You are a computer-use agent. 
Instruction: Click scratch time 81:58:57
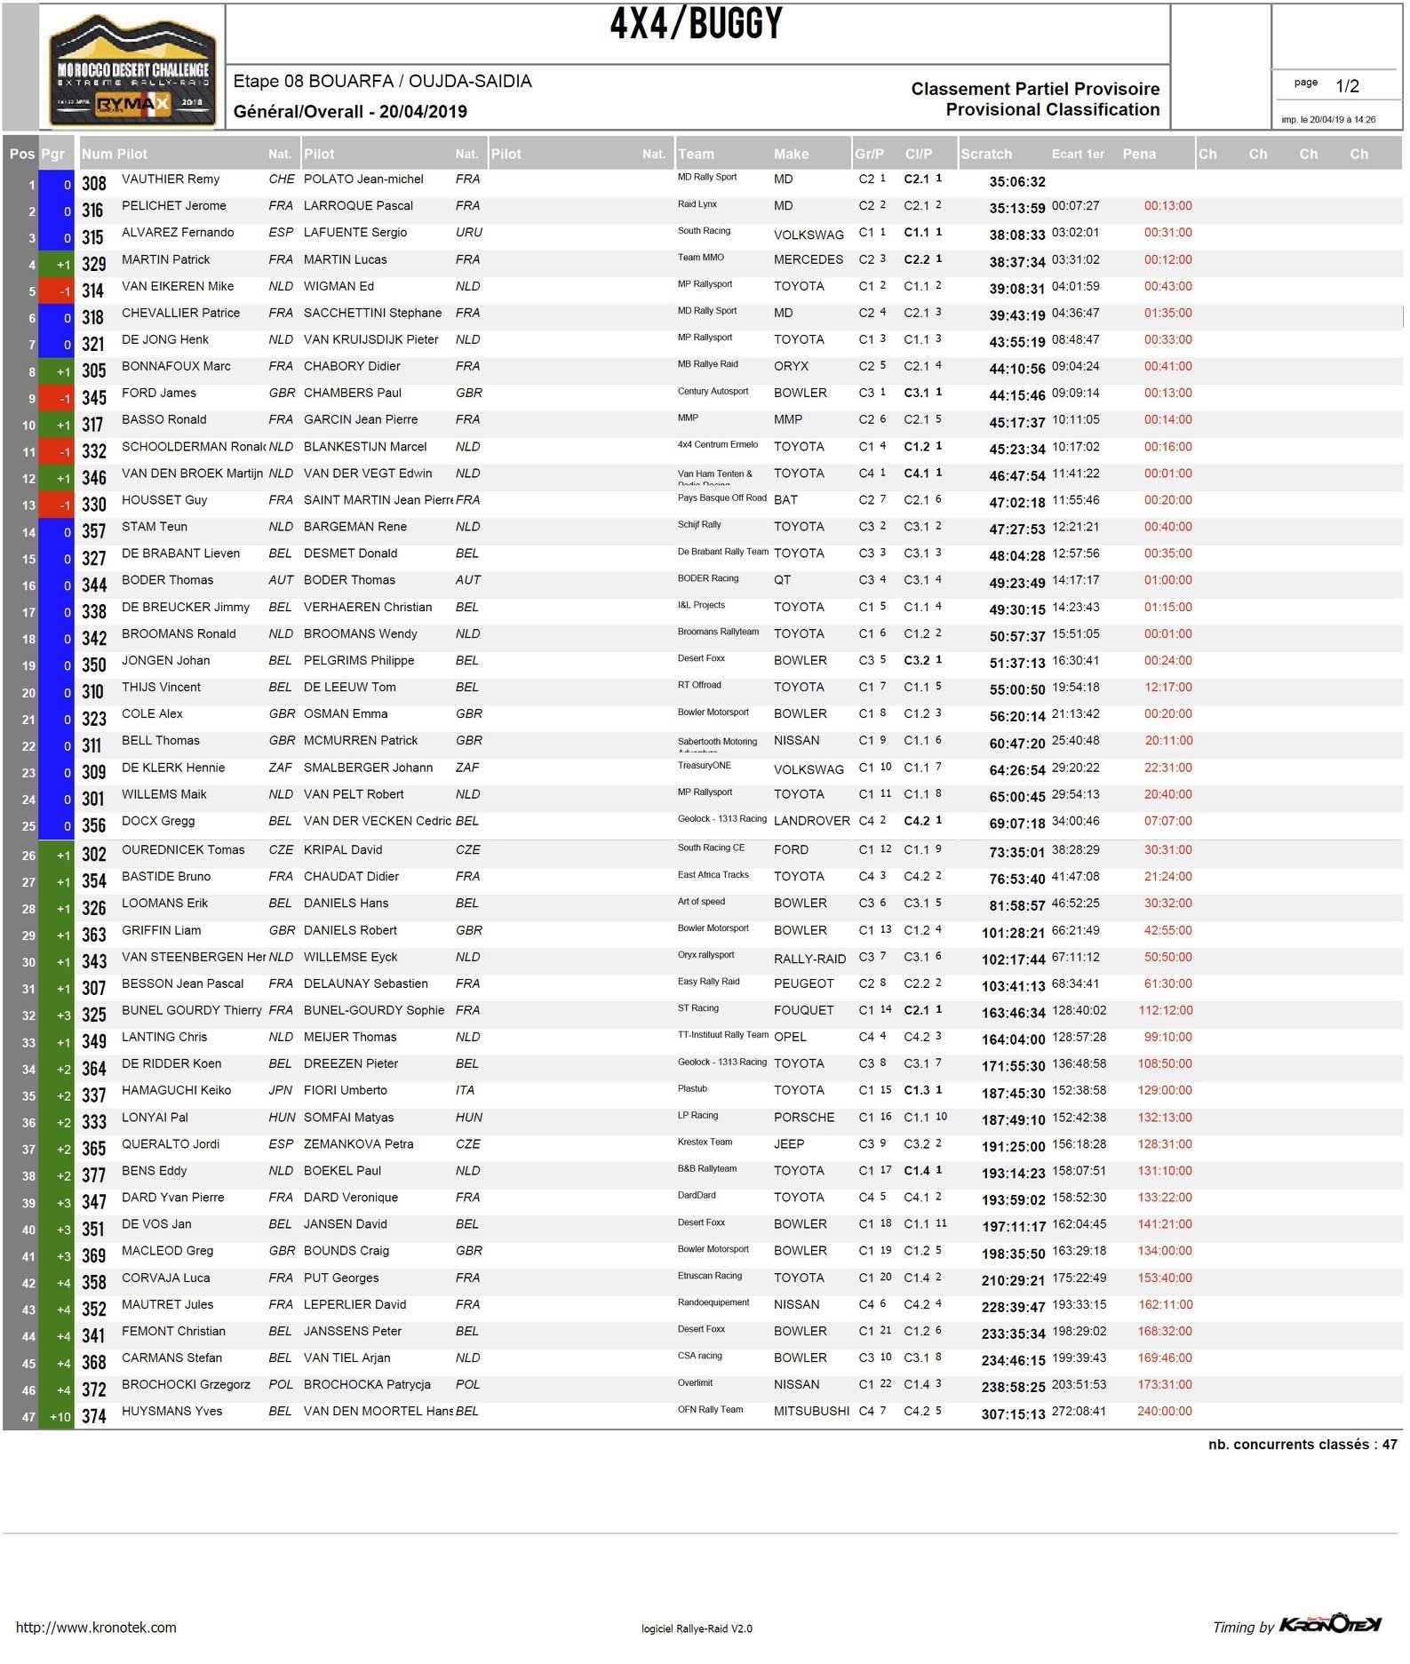click(1016, 905)
